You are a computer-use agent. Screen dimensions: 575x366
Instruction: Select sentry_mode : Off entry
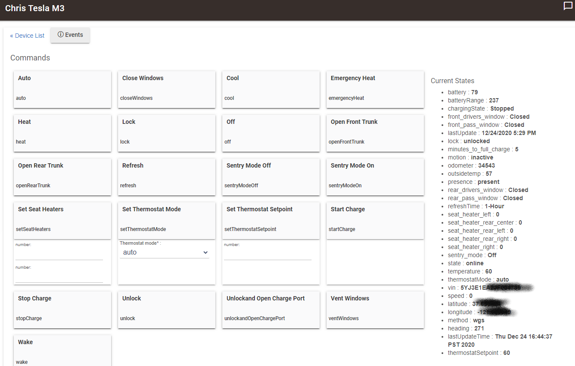pos(472,255)
